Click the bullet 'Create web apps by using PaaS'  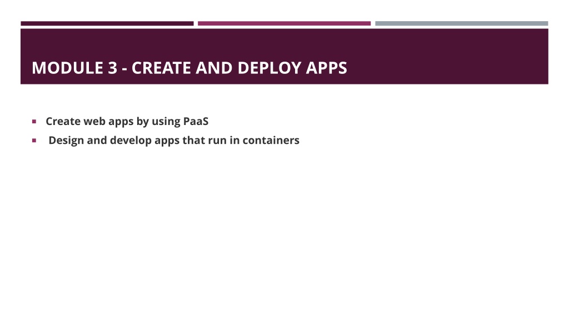[x=127, y=121]
